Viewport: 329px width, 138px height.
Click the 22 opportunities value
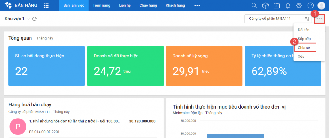[x=22, y=71]
